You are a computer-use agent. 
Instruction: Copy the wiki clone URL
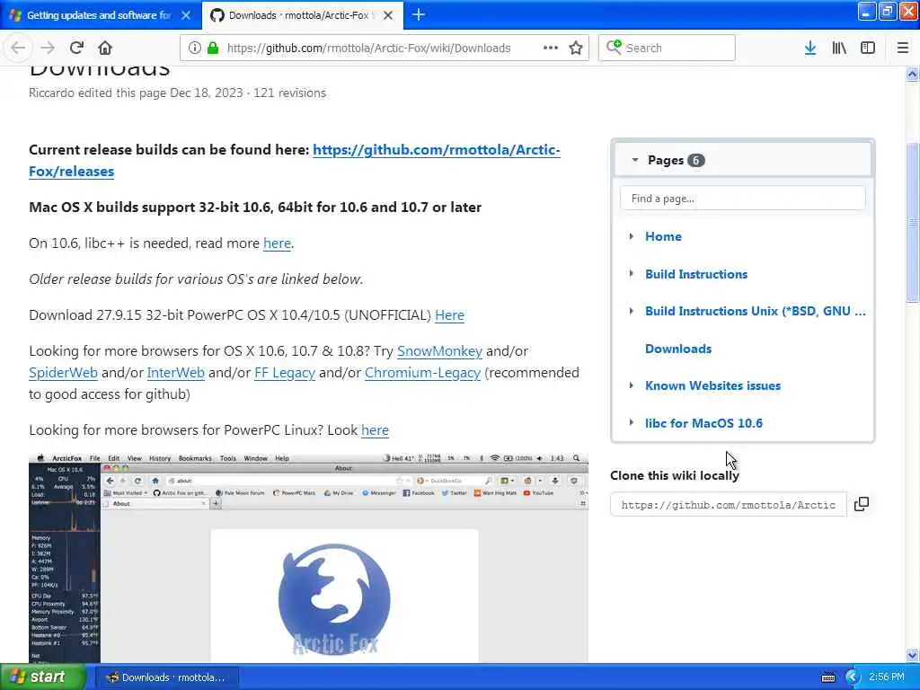(862, 504)
